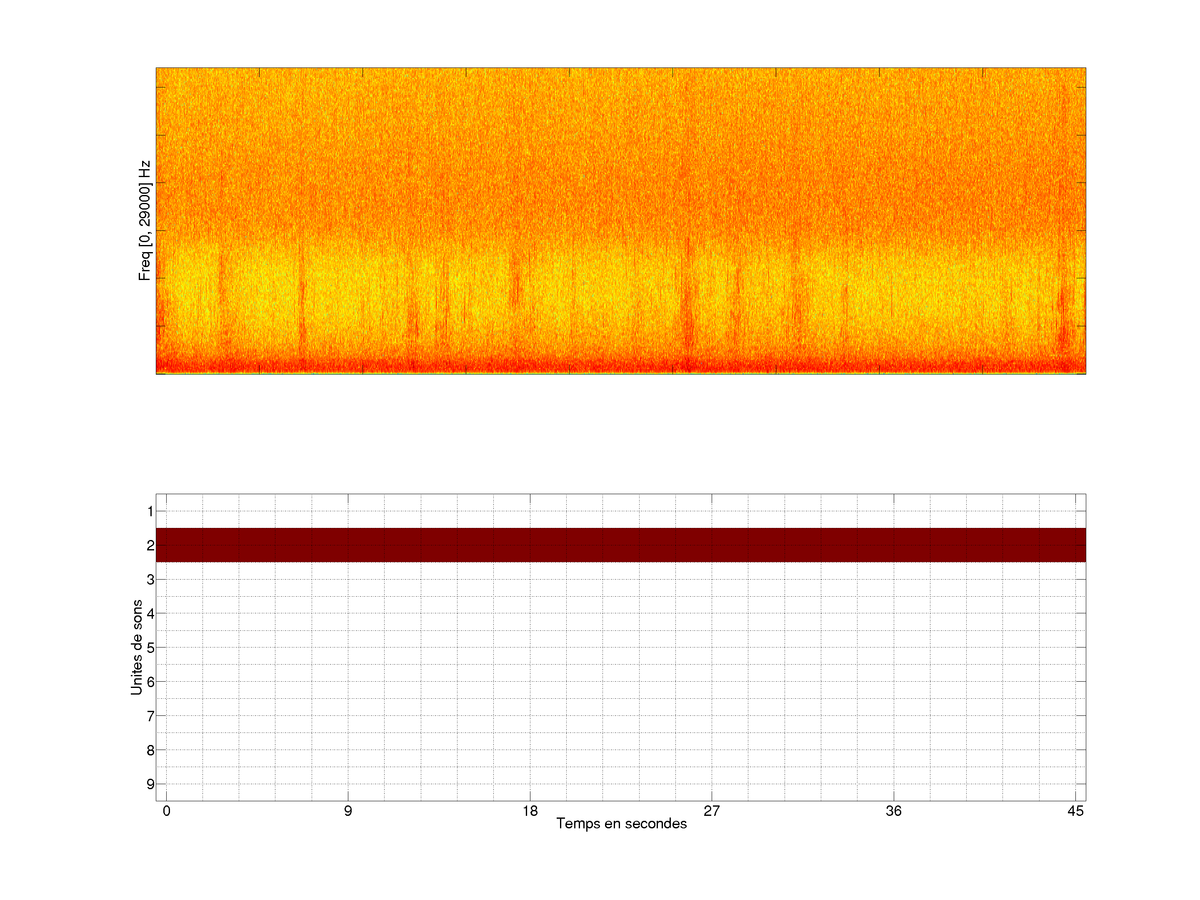Click the center of the spectrogram image

pos(620,221)
